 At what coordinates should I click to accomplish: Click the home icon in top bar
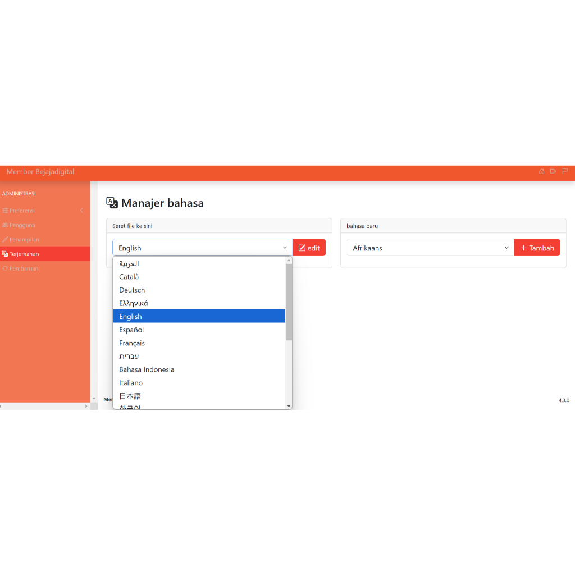pos(541,171)
